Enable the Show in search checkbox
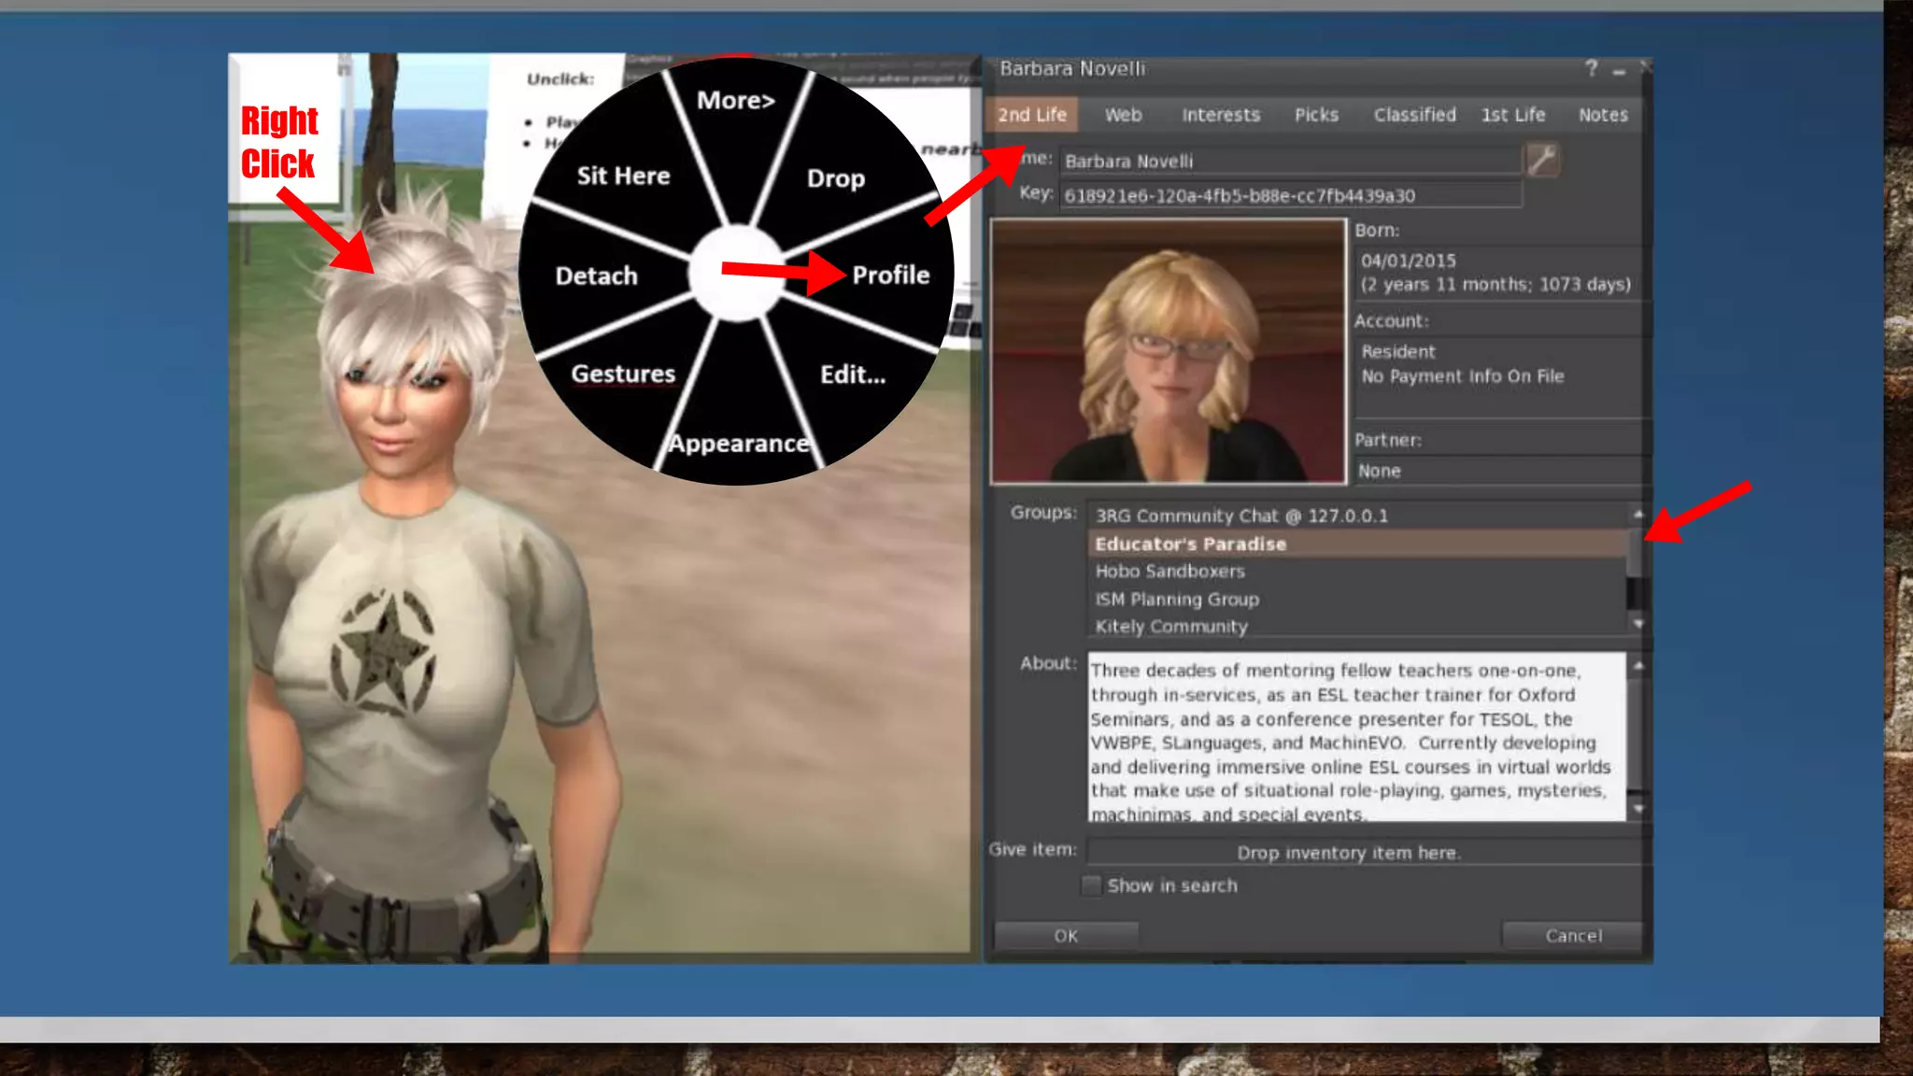The image size is (1913, 1076). (x=1091, y=885)
